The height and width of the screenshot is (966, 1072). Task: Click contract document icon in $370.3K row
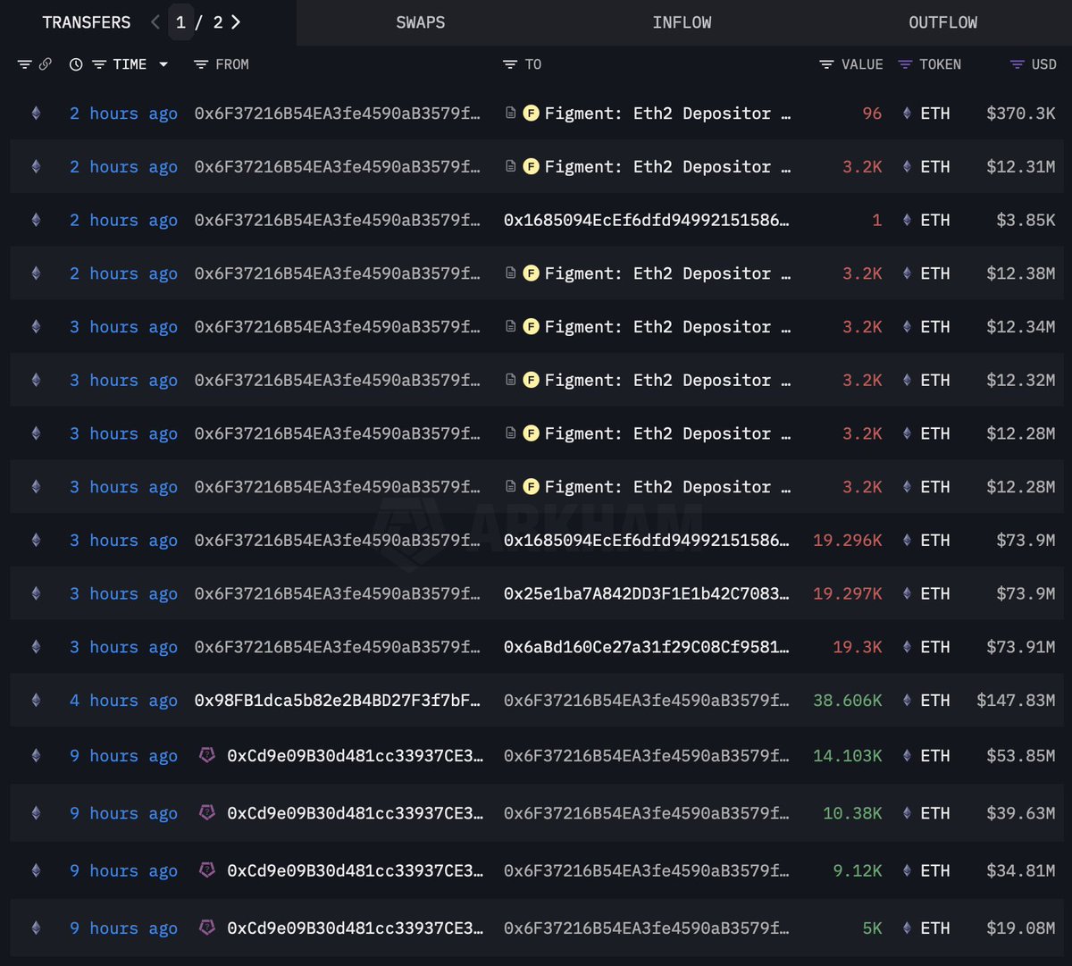[510, 113]
